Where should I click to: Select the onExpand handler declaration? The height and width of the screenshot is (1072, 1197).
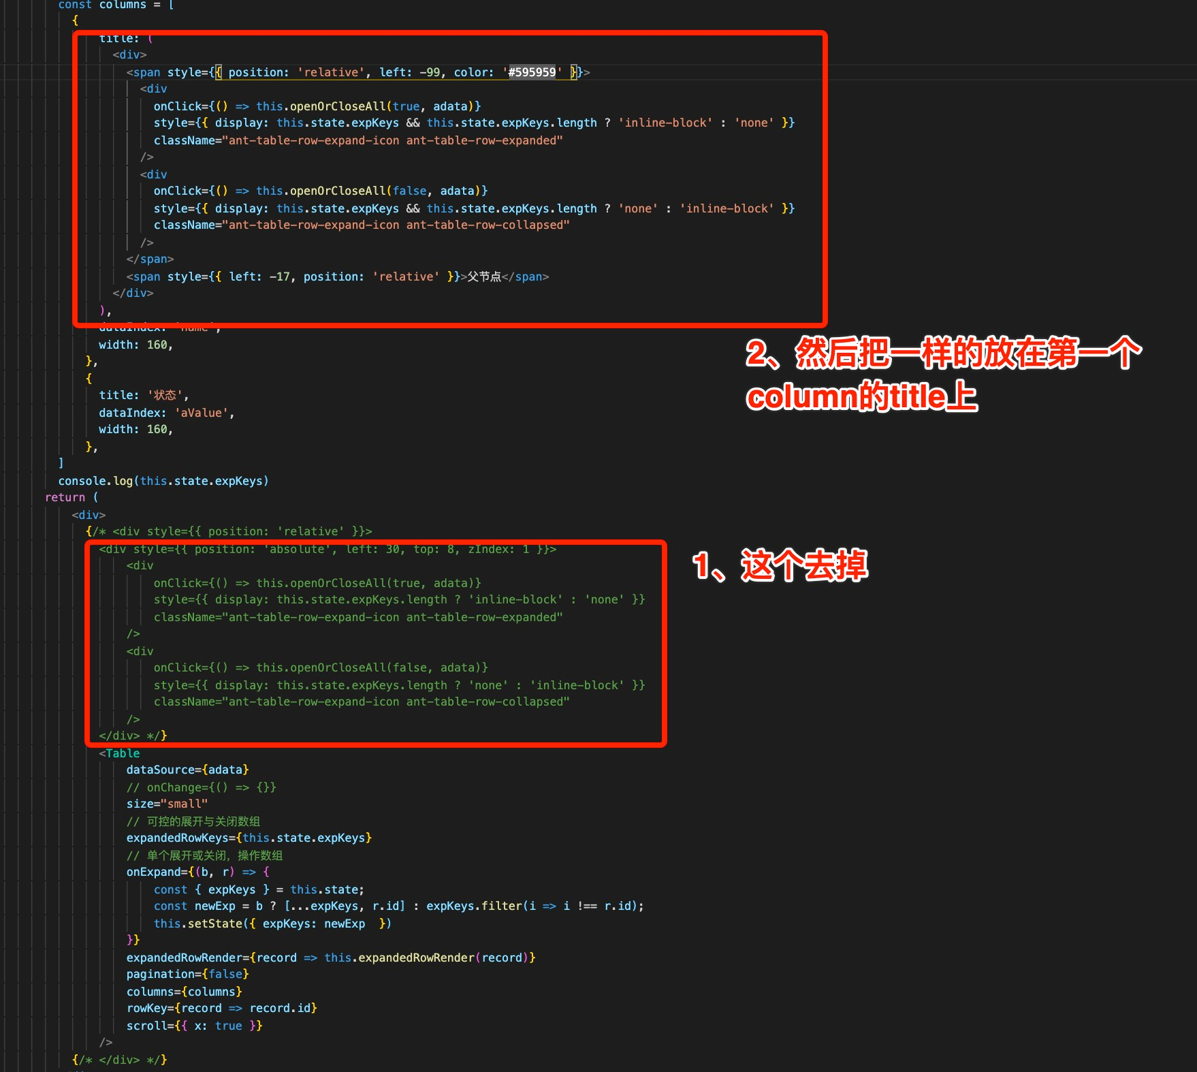(x=191, y=872)
